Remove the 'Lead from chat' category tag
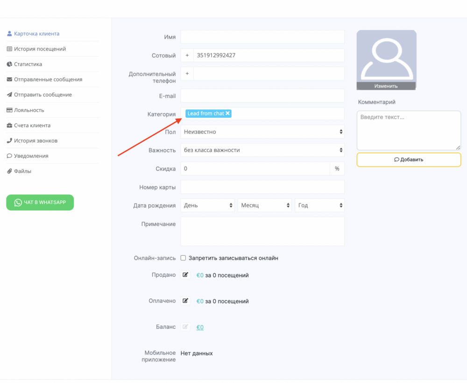467x383 pixels. click(x=227, y=114)
